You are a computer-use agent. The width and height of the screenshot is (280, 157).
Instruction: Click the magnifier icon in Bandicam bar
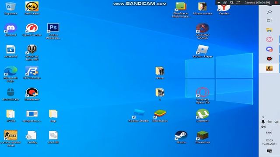coord(231,3)
